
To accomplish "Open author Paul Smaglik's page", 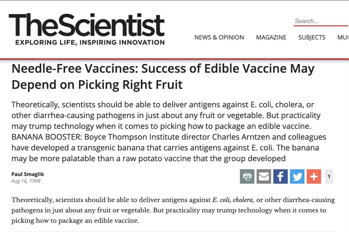I will click(28, 174).
